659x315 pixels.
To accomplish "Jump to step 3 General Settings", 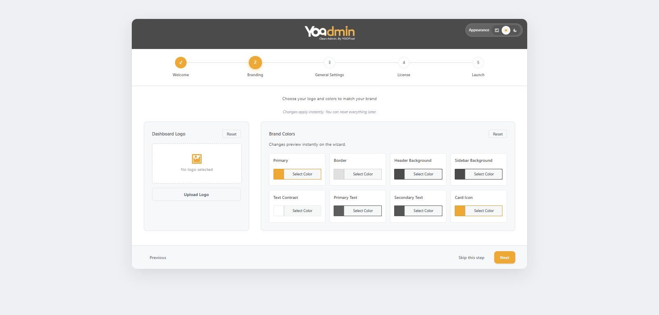I will [329, 63].
